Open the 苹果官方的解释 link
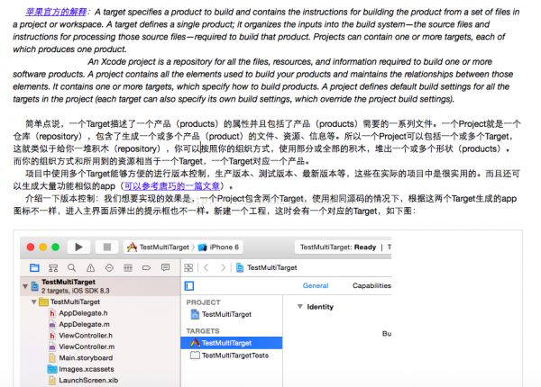541x387 pixels. tap(56, 12)
